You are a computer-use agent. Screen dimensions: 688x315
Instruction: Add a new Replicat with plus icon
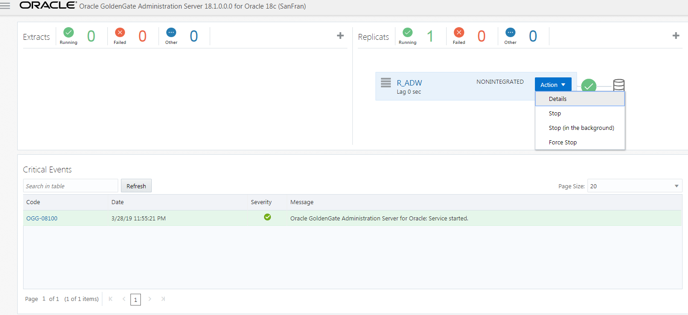click(x=676, y=36)
